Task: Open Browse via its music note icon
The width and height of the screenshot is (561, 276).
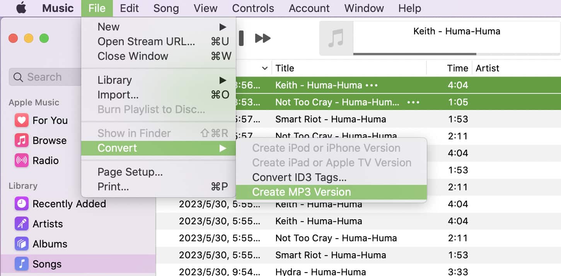Action: click(x=21, y=141)
